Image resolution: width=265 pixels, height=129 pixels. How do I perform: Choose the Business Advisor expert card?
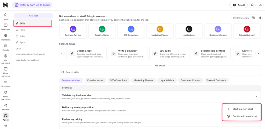pos(73,31)
